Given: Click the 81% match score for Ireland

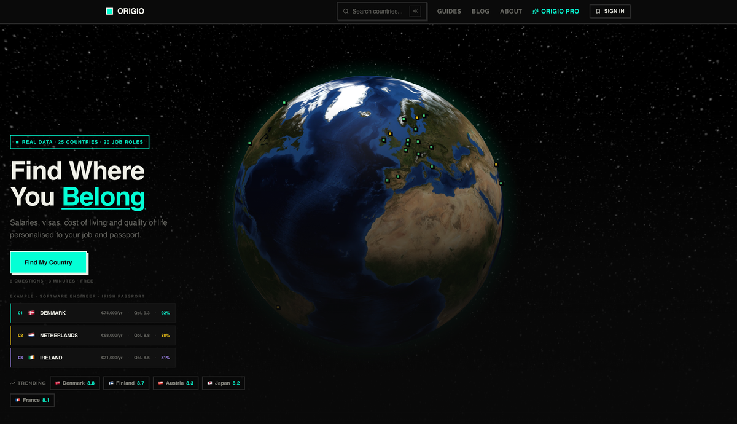Looking at the screenshot, I should (165, 358).
